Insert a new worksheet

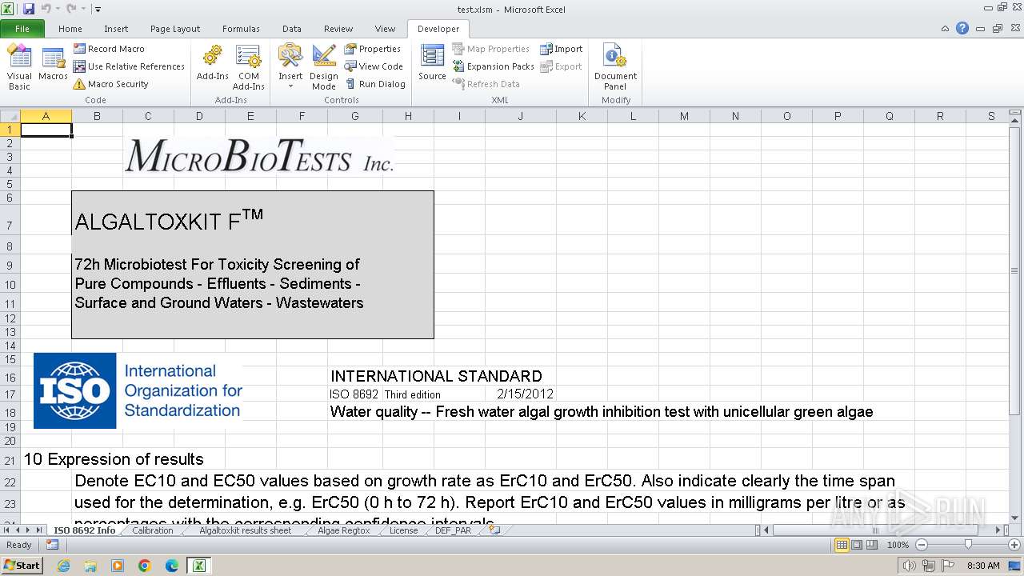495,530
